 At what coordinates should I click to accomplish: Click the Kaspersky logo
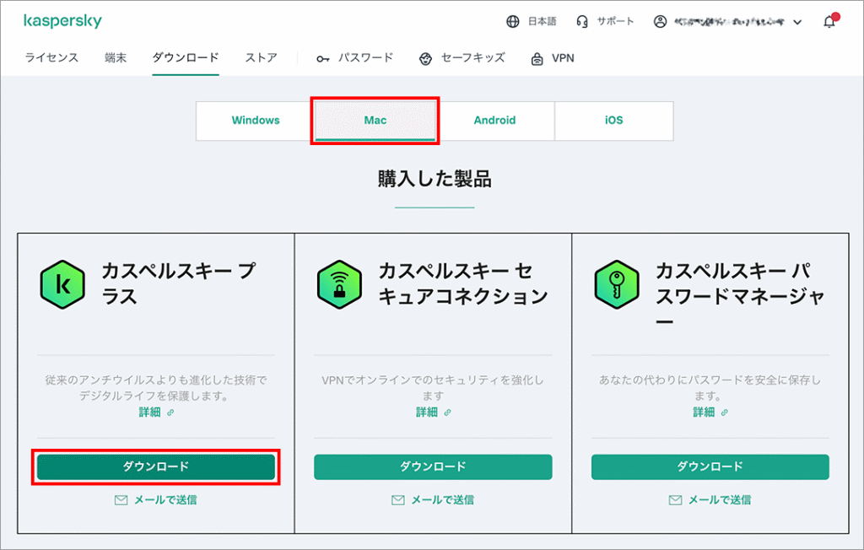pos(62,21)
